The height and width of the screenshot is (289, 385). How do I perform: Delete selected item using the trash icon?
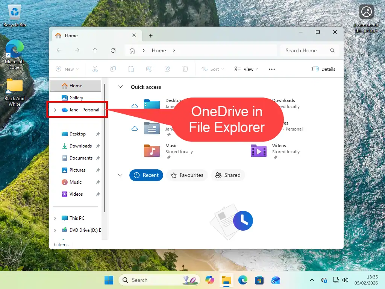185,69
